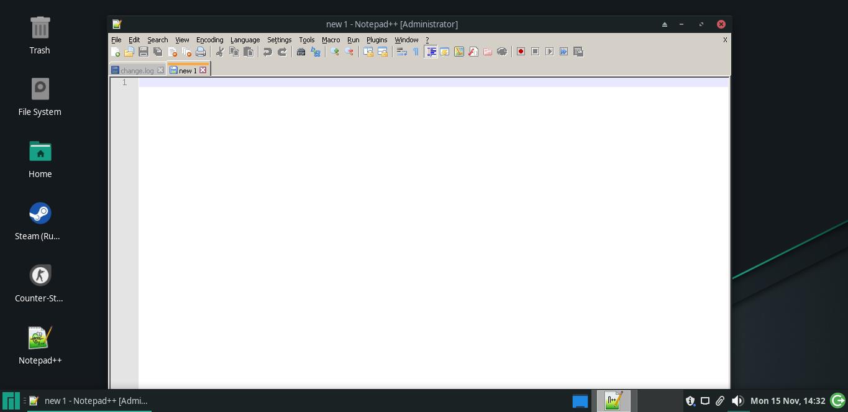Screen dimensions: 848x412
Task: Open the ? help menu
Action: point(427,40)
